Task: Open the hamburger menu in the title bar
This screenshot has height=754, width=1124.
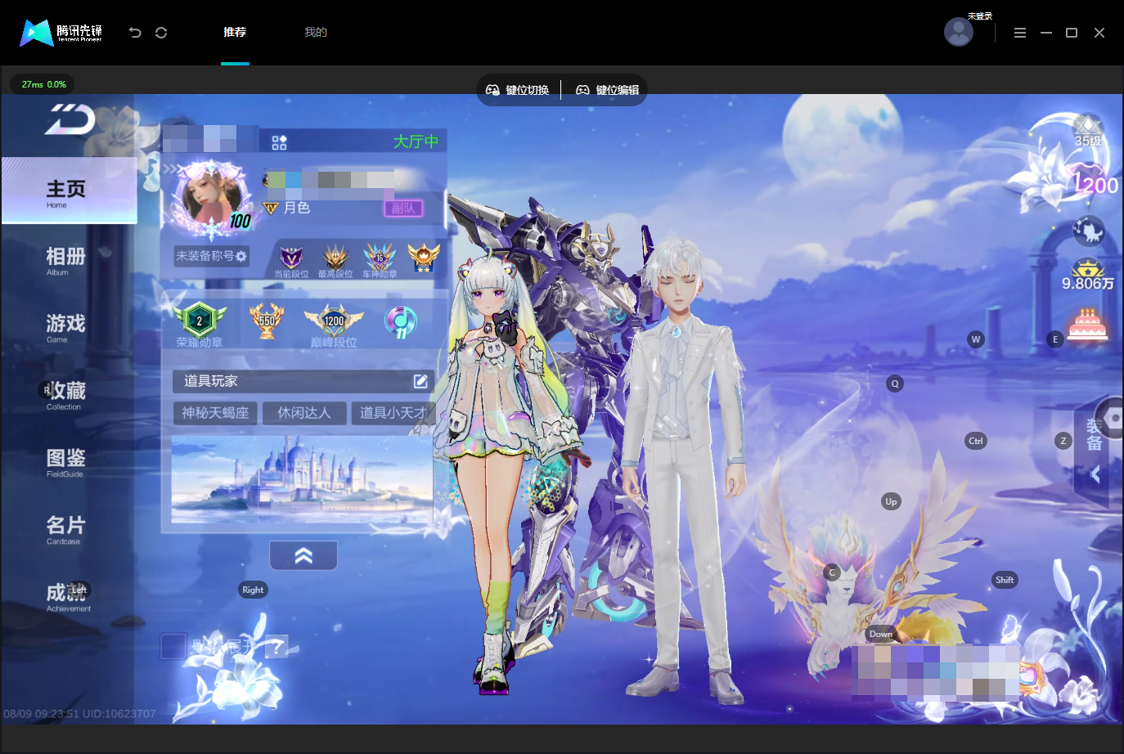Action: [x=1020, y=33]
